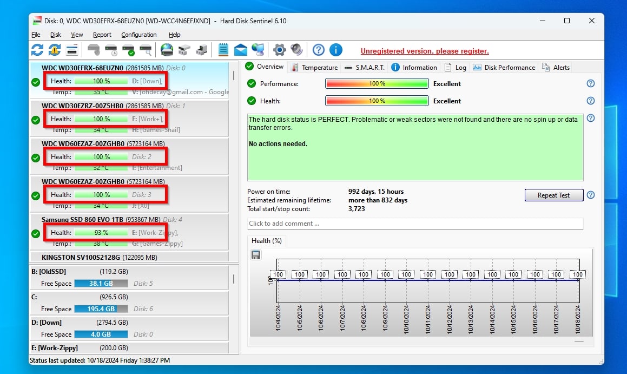The width and height of the screenshot is (627, 374).
Task: Save the health chart with floppy icon
Action: pyautogui.click(x=256, y=255)
